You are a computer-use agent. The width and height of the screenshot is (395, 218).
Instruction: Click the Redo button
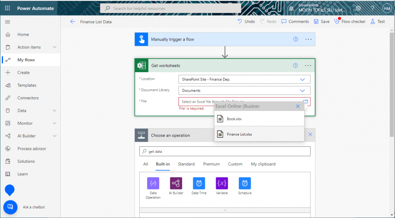pyautogui.click(x=268, y=22)
